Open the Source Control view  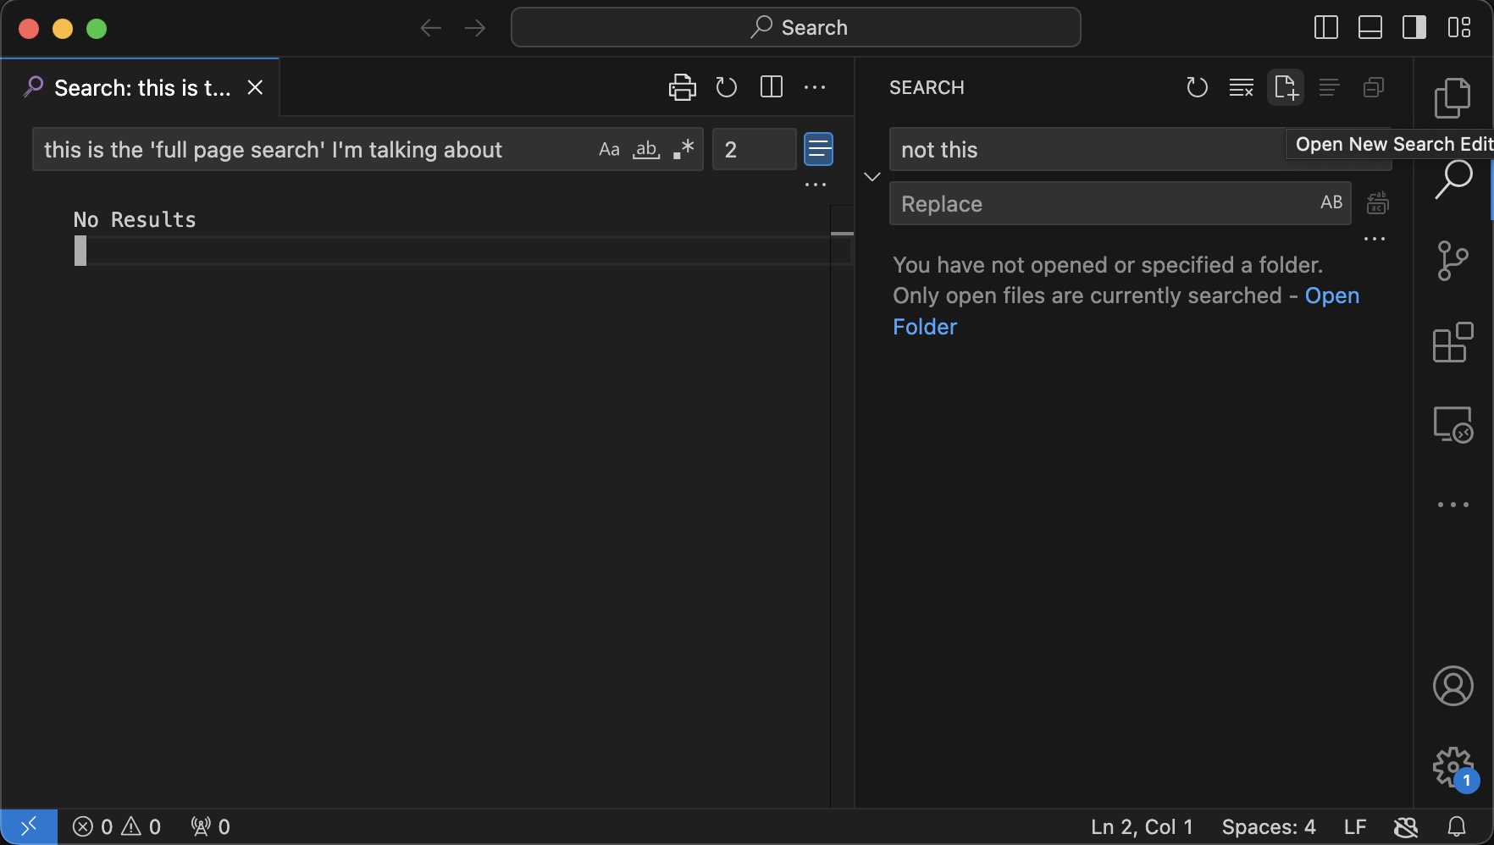(1453, 261)
